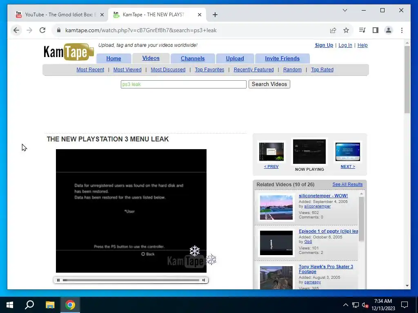The height and width of the screenshot is (313, 418).
Task: Close the KamTape tab
Action: tap(199, 15)
